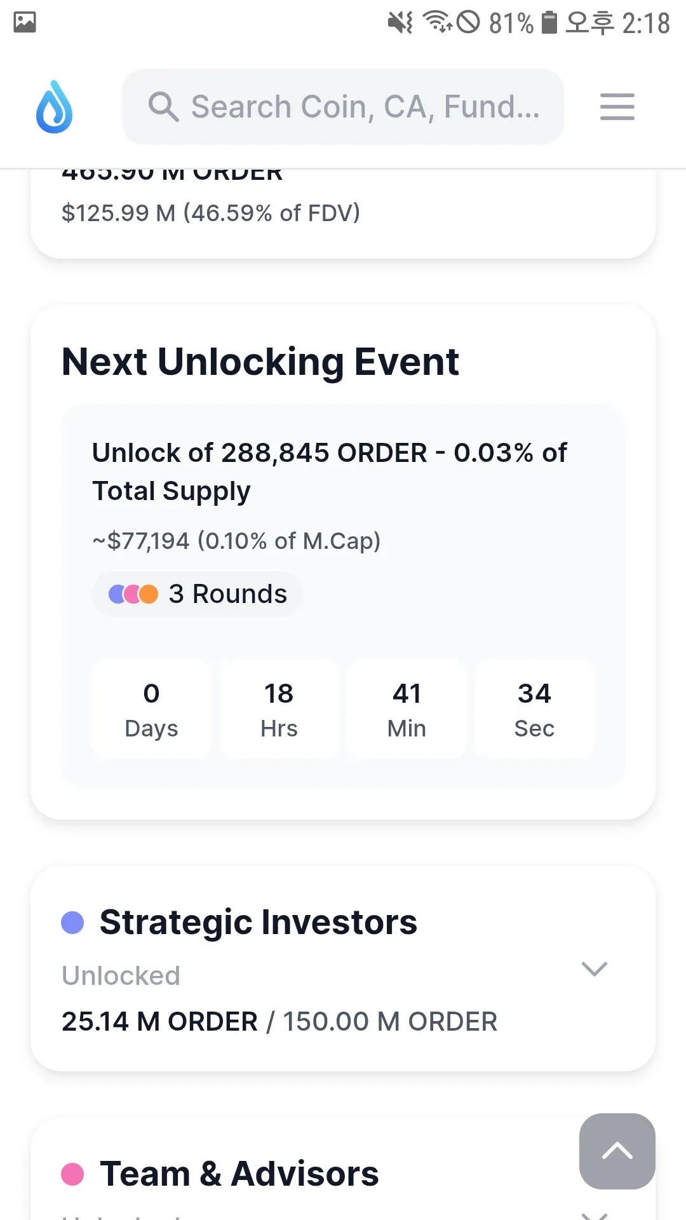Focus the Search Coin input field

pos(365,107)
